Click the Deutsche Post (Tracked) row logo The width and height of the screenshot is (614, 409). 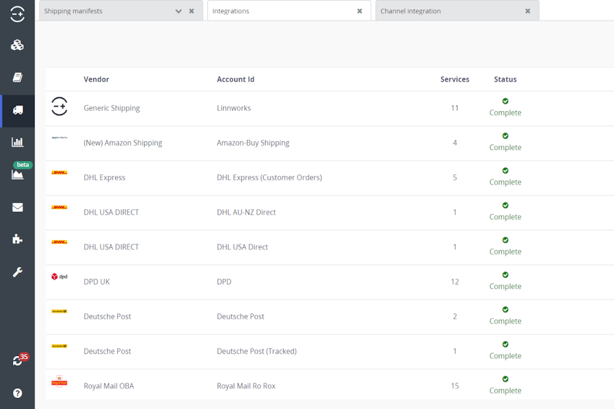59,346
